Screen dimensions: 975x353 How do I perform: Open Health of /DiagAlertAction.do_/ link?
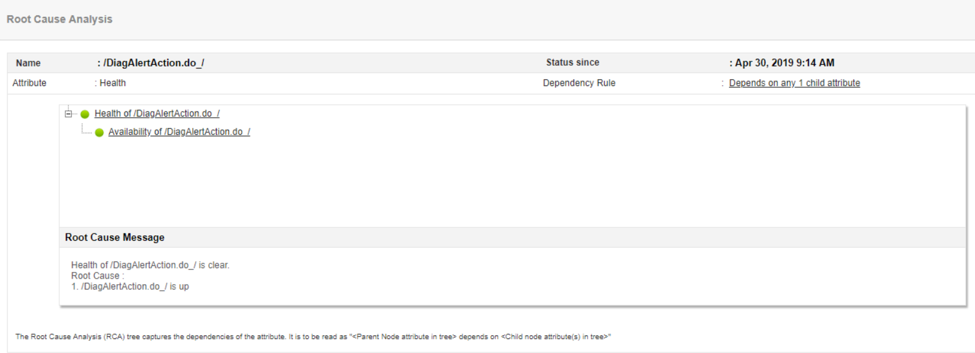click(x=157, y=113)
